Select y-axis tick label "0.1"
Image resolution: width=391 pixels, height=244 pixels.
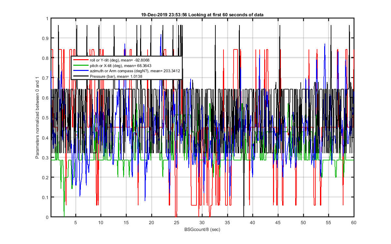tap(45, 197)
